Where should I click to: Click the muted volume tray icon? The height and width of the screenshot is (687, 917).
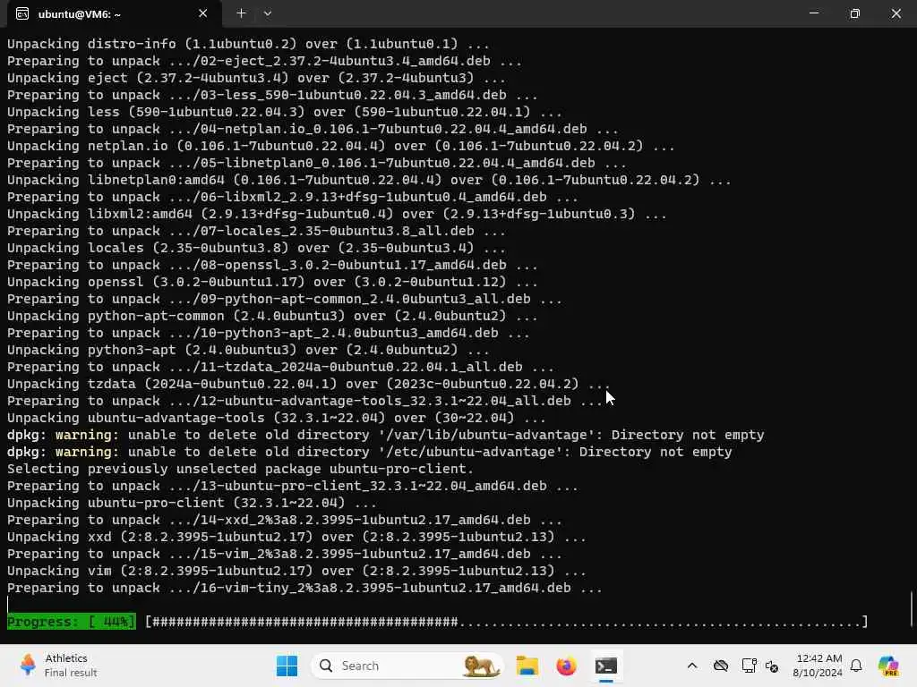772,666
